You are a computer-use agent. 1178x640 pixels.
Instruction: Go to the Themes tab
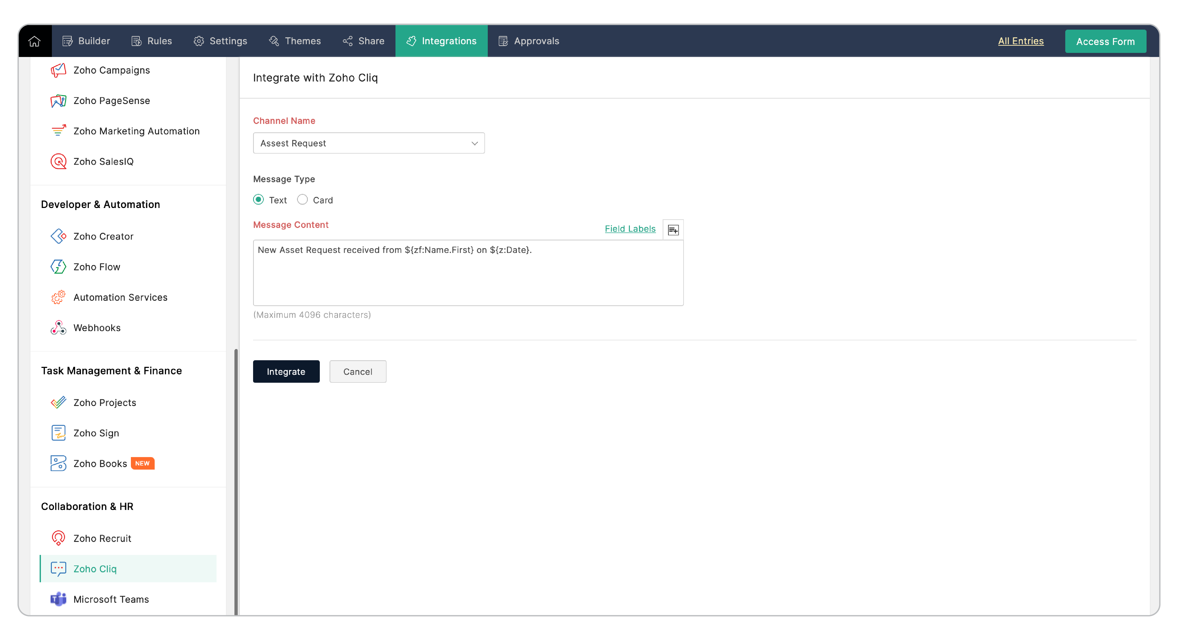point(295,41)
